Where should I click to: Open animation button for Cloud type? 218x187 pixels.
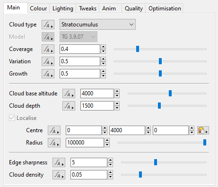click(48, 25)
